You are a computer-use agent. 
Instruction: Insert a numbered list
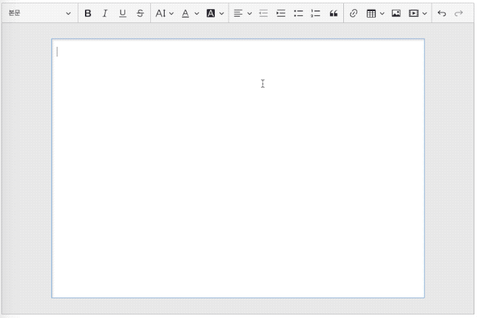316,13
